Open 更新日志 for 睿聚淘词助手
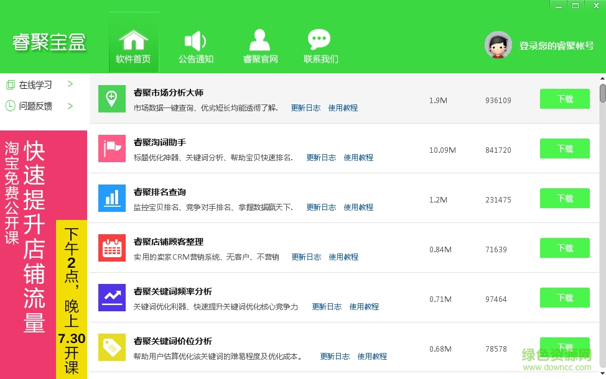This screenshot has width=606, height=379. tap(321, 158)
